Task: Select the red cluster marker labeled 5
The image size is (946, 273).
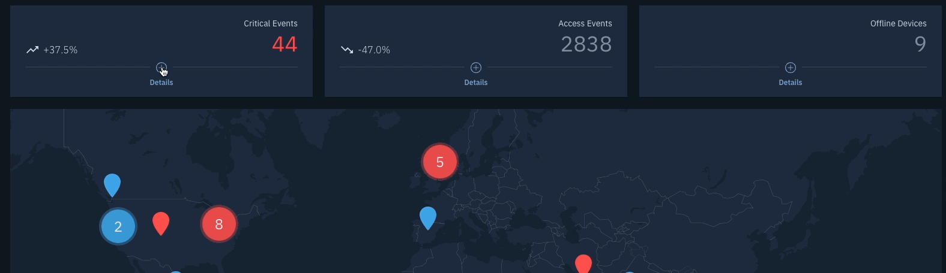Action: [x=440, y=162]
